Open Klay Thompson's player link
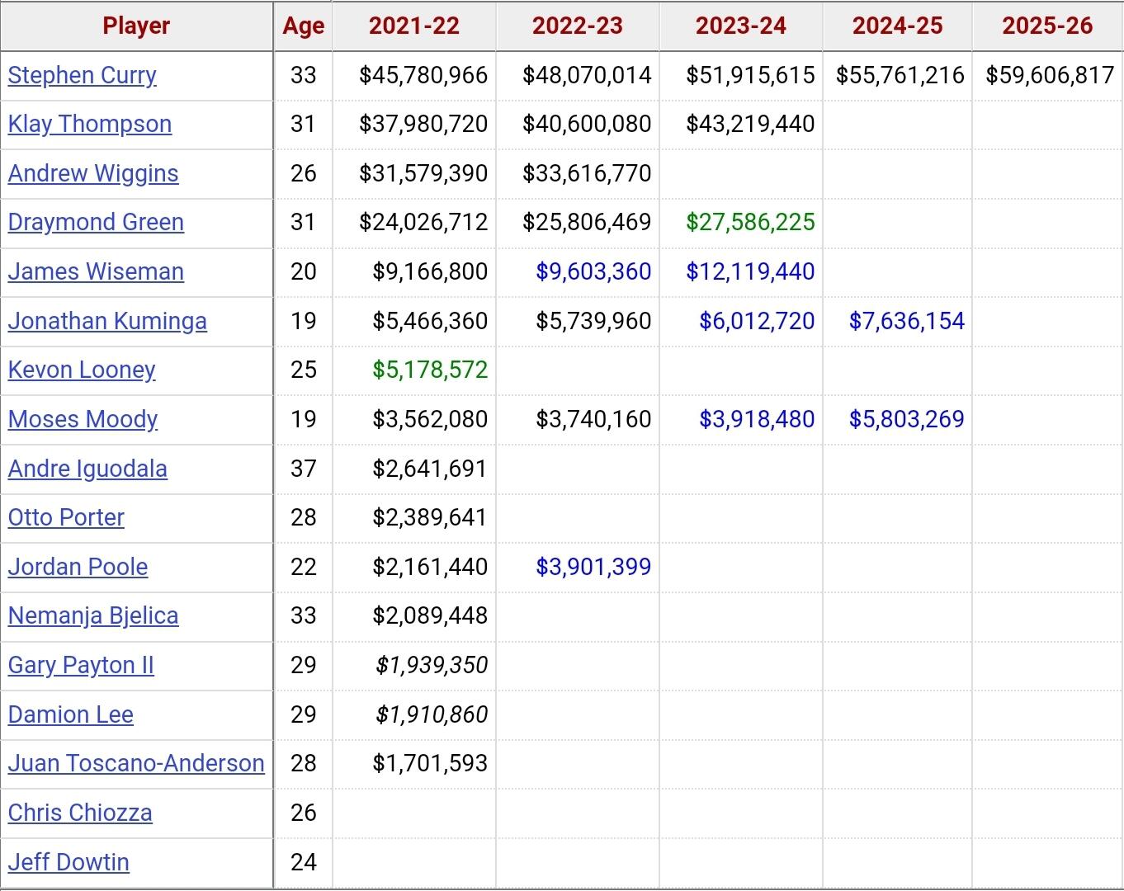Screen dimensions: 1124x891 tap(90, 124)
